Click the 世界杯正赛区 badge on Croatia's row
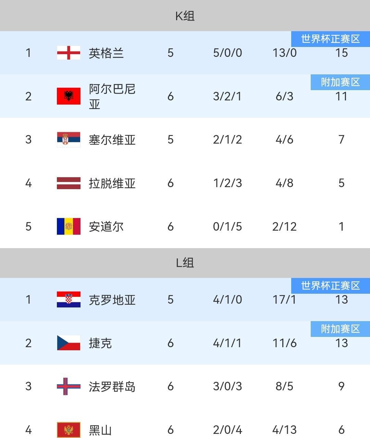Screen dimensions: 370x438 (330, 285)
